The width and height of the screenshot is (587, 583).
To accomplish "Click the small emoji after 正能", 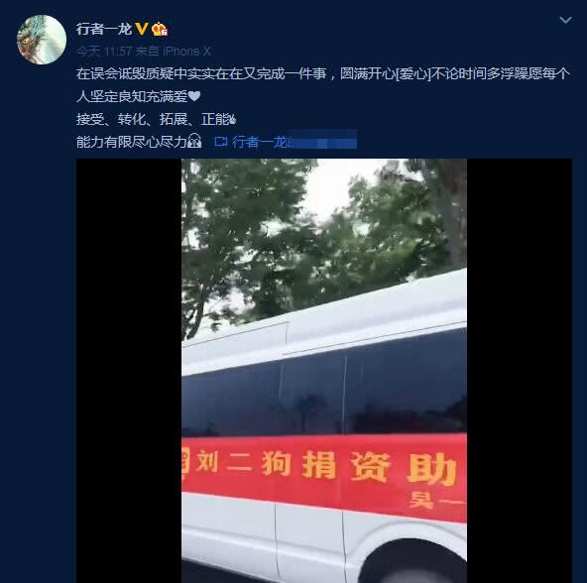I will pos(232,119).
